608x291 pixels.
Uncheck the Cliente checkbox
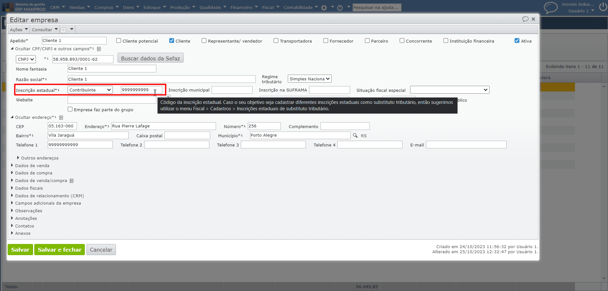point(172,41)
